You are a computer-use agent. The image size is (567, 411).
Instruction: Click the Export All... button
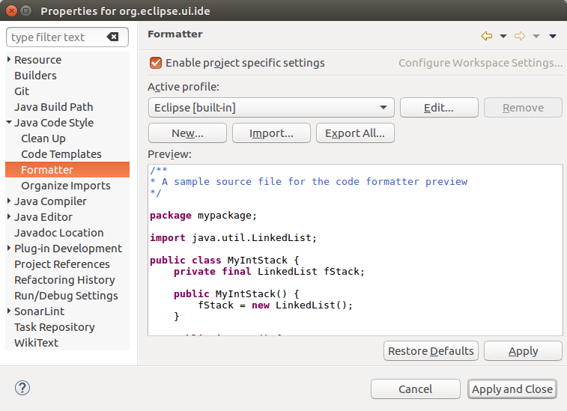355,133
